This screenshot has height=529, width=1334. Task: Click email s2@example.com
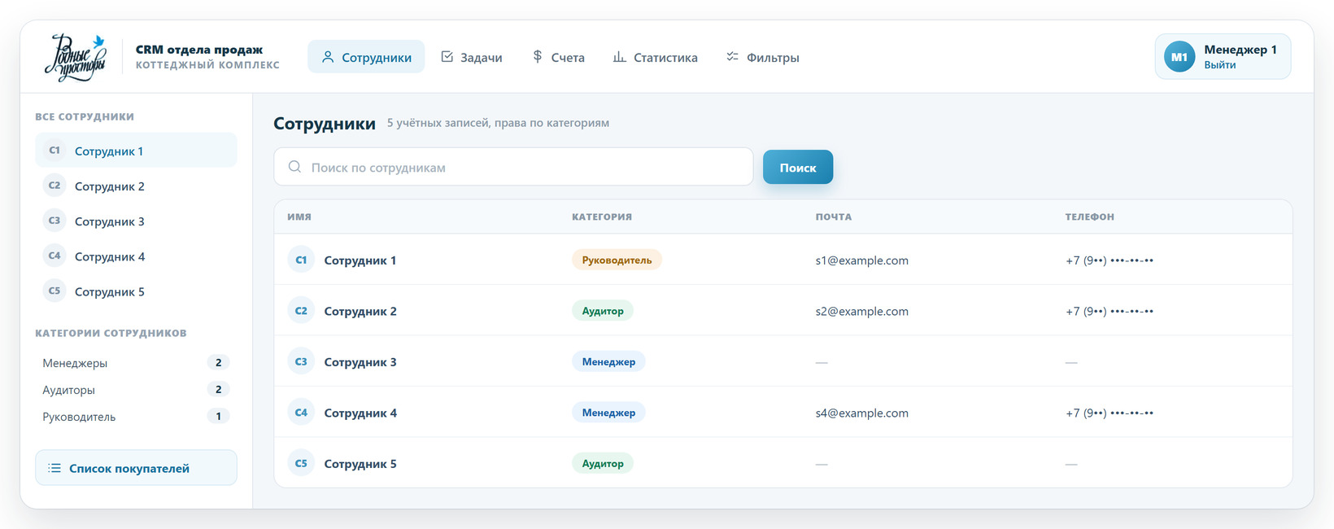tap(862, 311)
